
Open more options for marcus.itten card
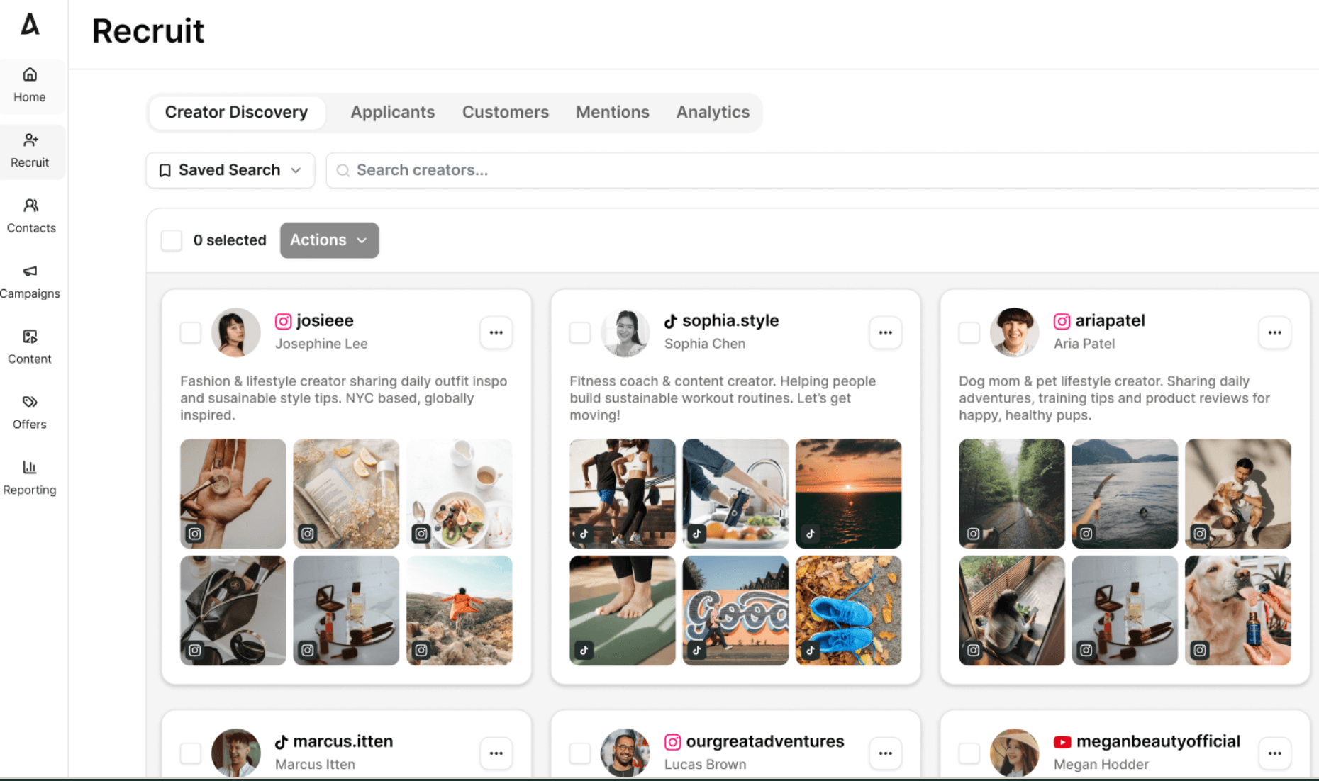point(496,753)
